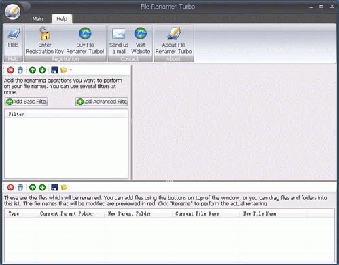The height and width of the screenshot is (265, 339).
Task: Clear all filters with the trash icon
Action: click(20, 70)
